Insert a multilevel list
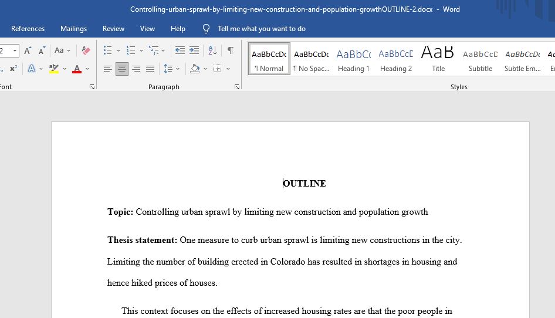 [x=154, y=50]
